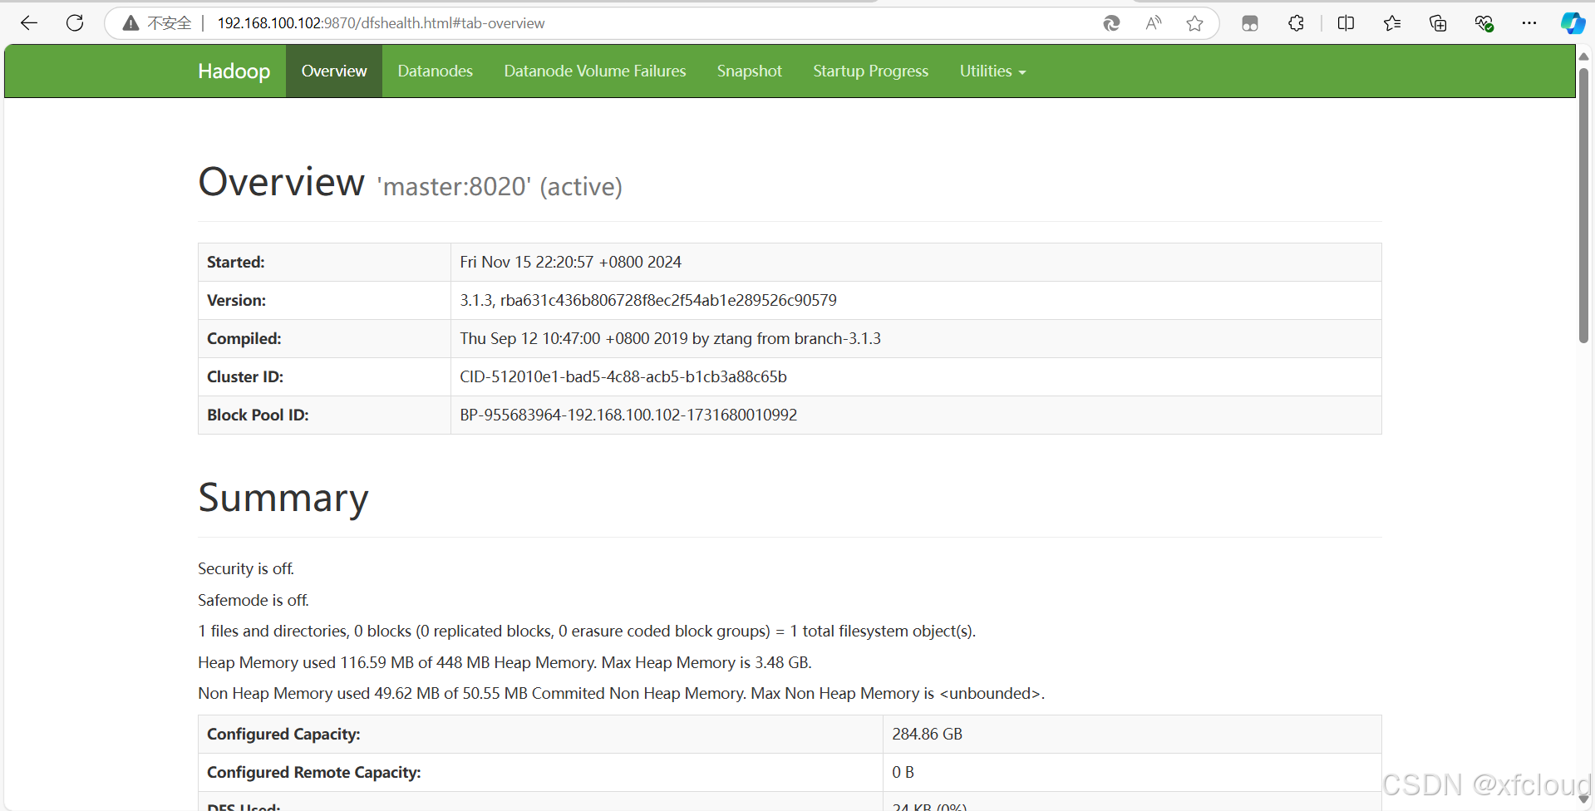The image size is (1595, 811).
Task: Click the 'Heap Memory used 116.59 MB' line
Action: click(505, 662)
